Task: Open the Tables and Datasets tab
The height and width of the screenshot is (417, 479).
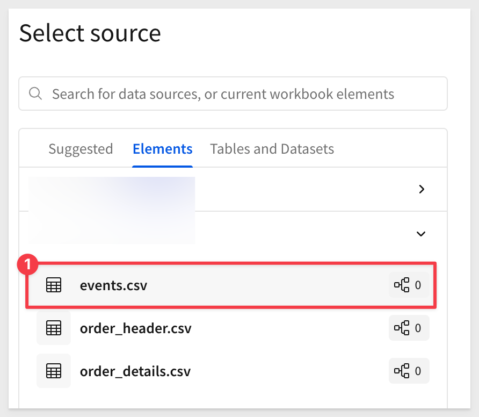Action: pyautogui.click(x=272, y=149)
